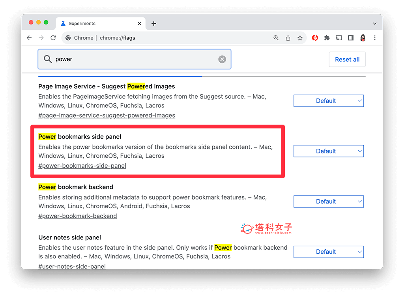
Task: Open Default dropdown for Power bookmark backend
Action: click(x=329, y=202)
